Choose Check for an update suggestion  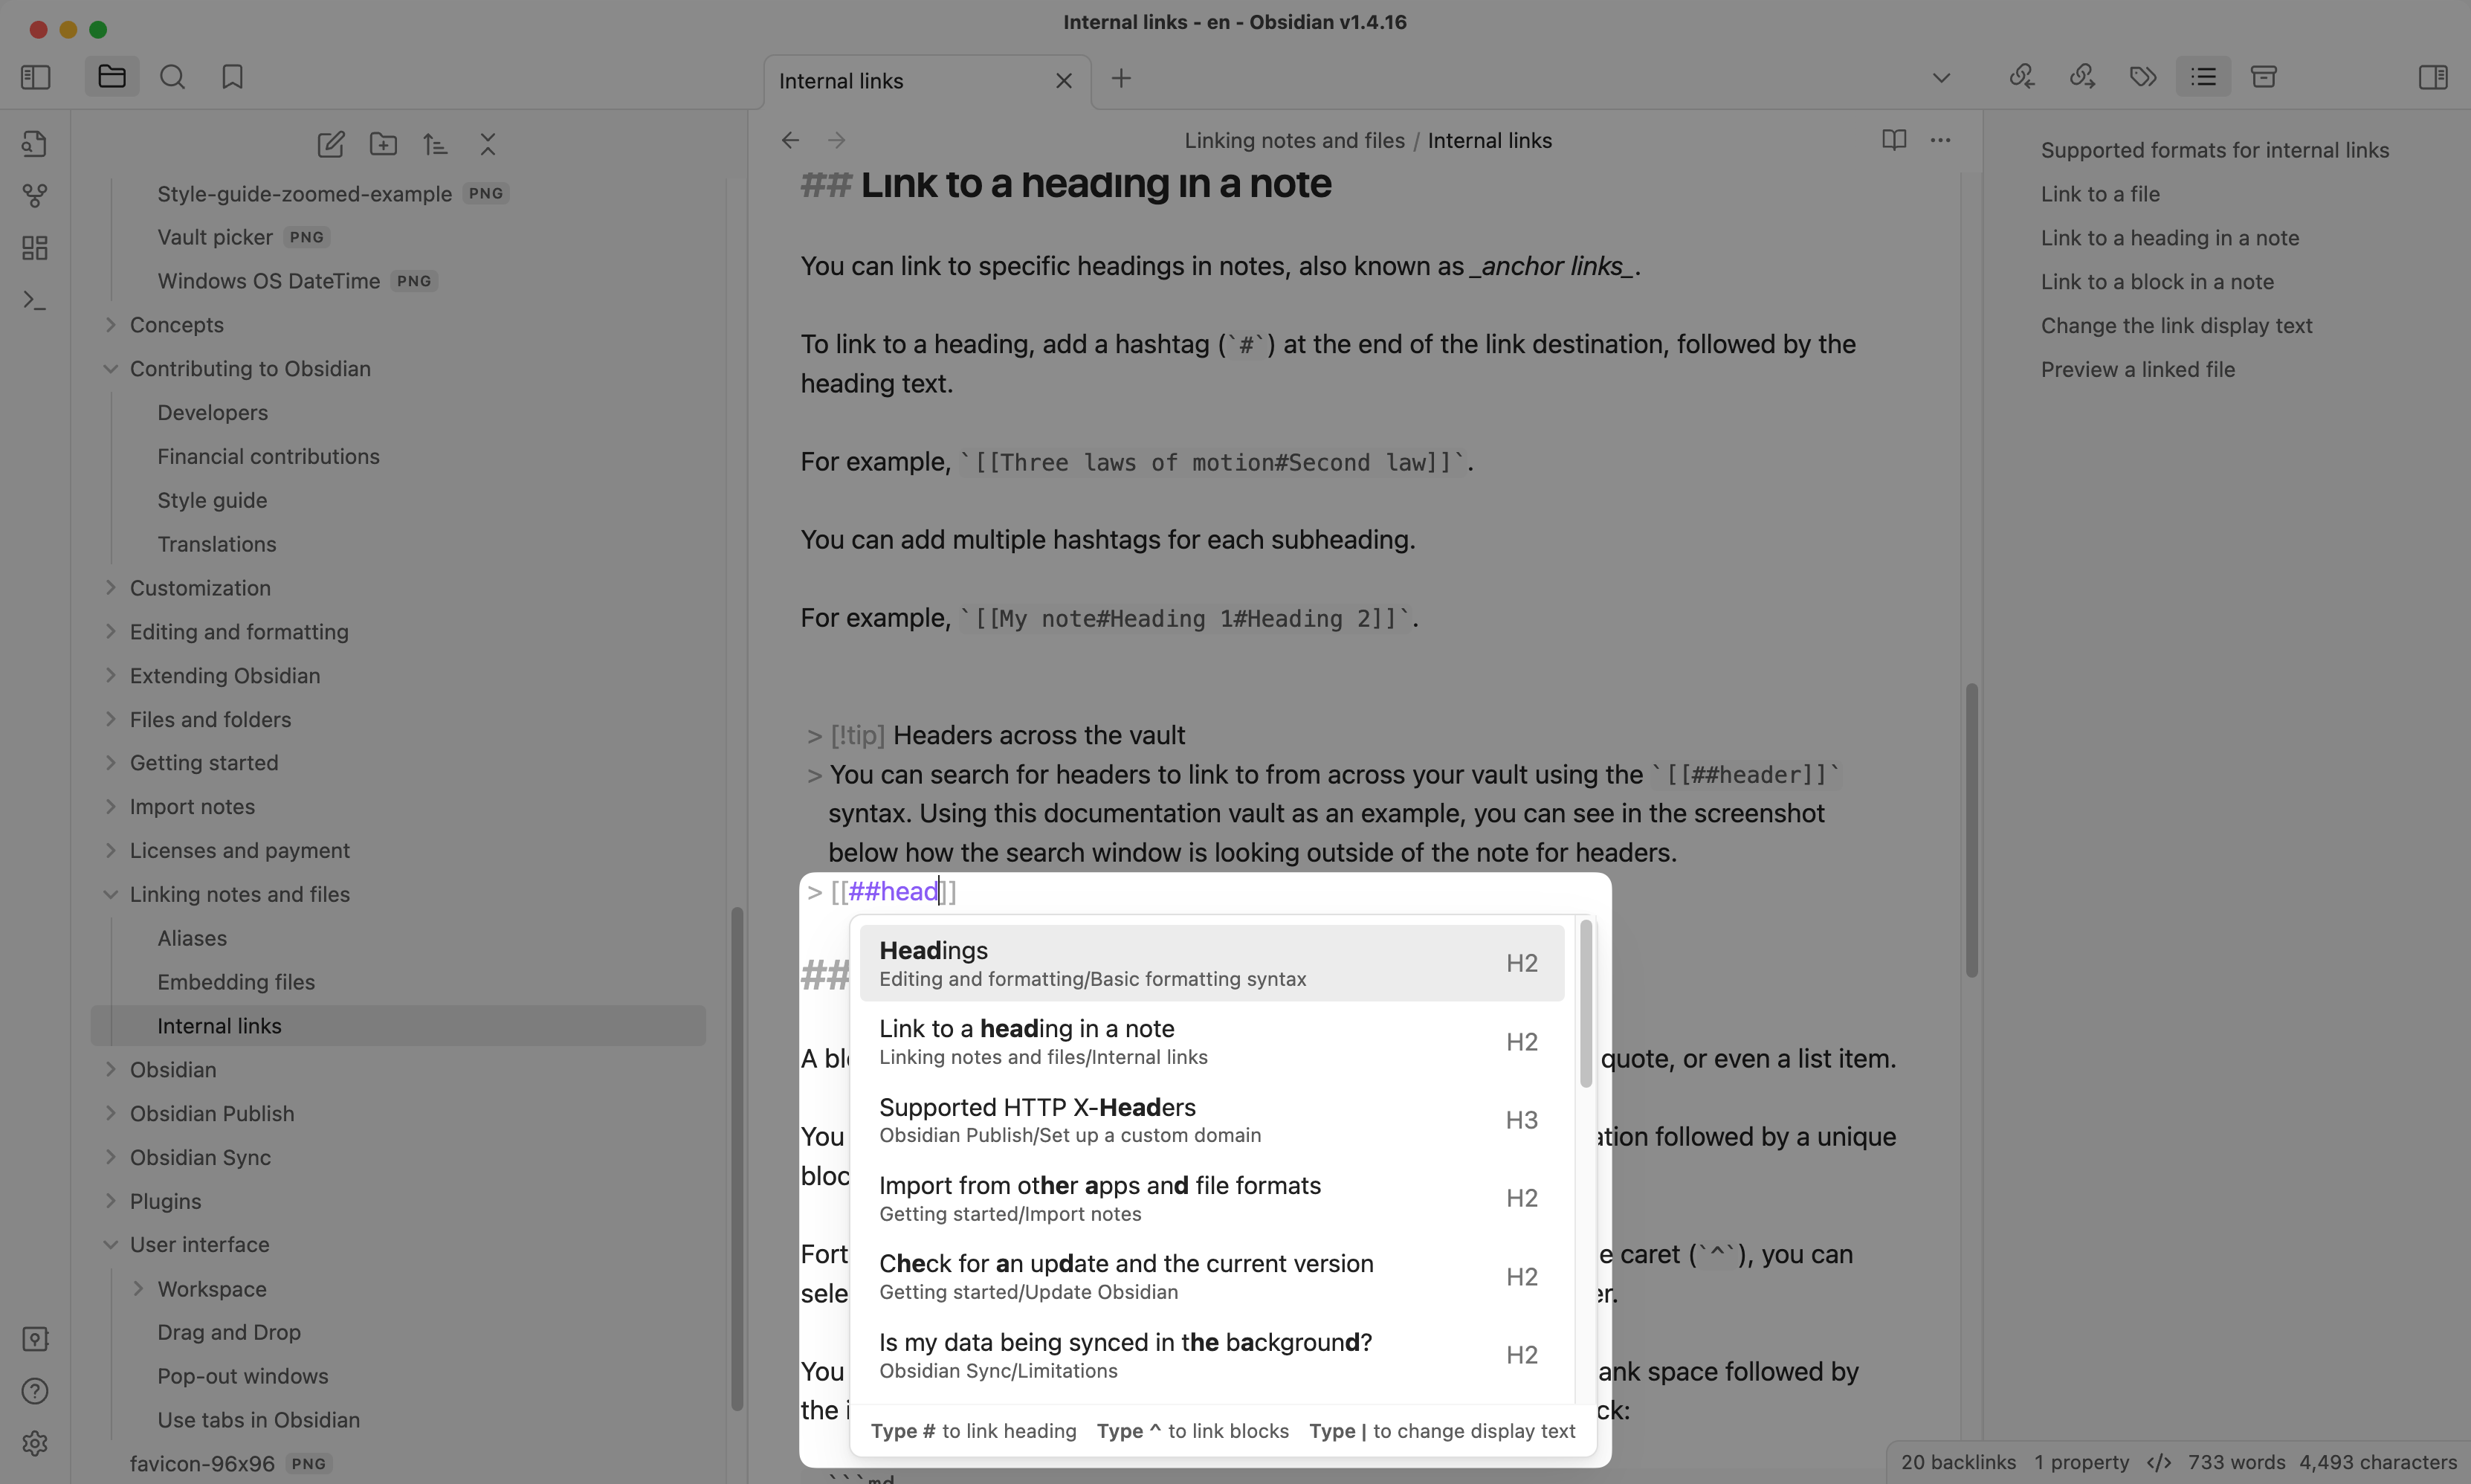click(x=1212, y=1277)
